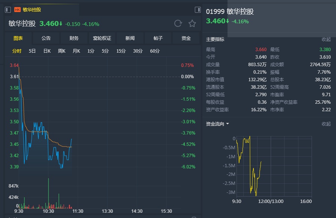Toggle the side panel icon above the refresh button

click(x=197, y=10)
